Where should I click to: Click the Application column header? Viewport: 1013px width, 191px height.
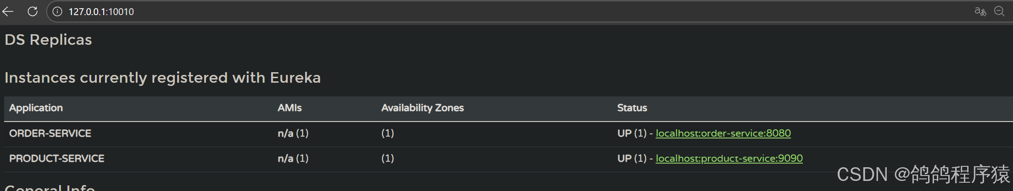coord(36,108)
